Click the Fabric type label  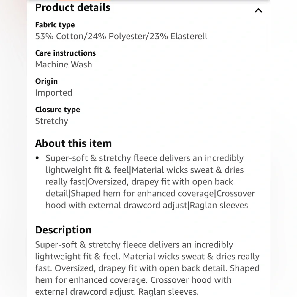55,25
